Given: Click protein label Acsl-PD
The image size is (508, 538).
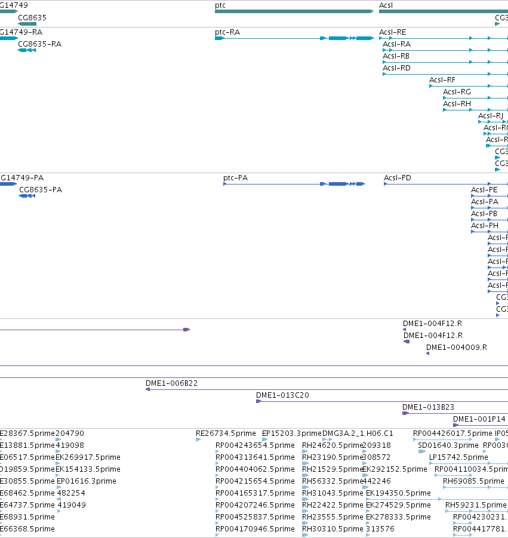Looking at the screenshot, I should pyautogui.click(x=397, y=178).
